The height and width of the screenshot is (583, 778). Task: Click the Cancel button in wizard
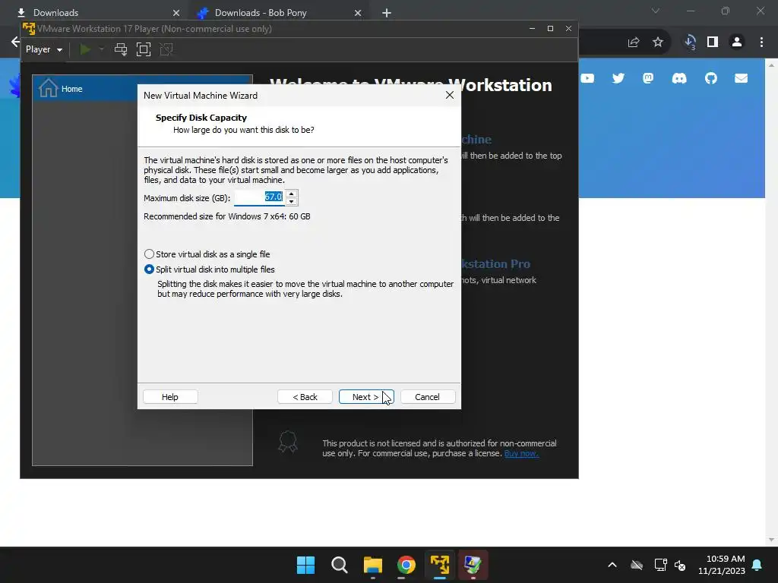[x=427, y=396]
